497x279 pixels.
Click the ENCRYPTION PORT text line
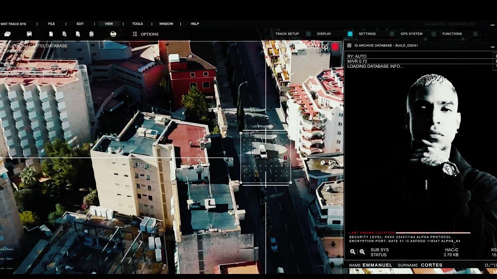[405, 241]
